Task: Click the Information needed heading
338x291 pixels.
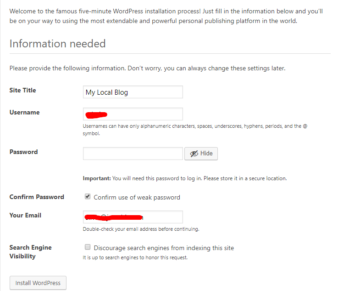Action: (57, 44)
